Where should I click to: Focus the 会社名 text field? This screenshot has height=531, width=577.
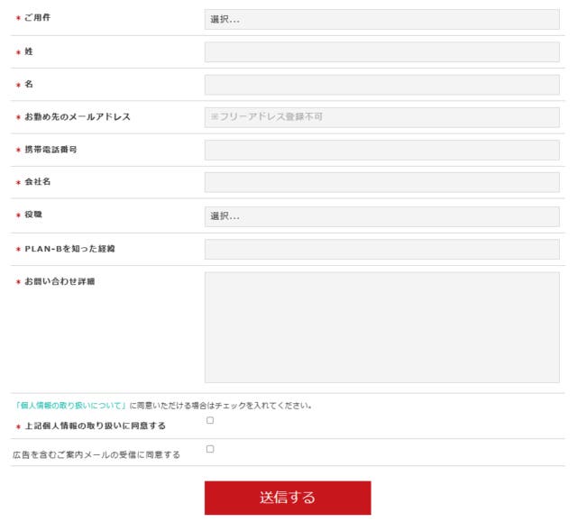381,182
